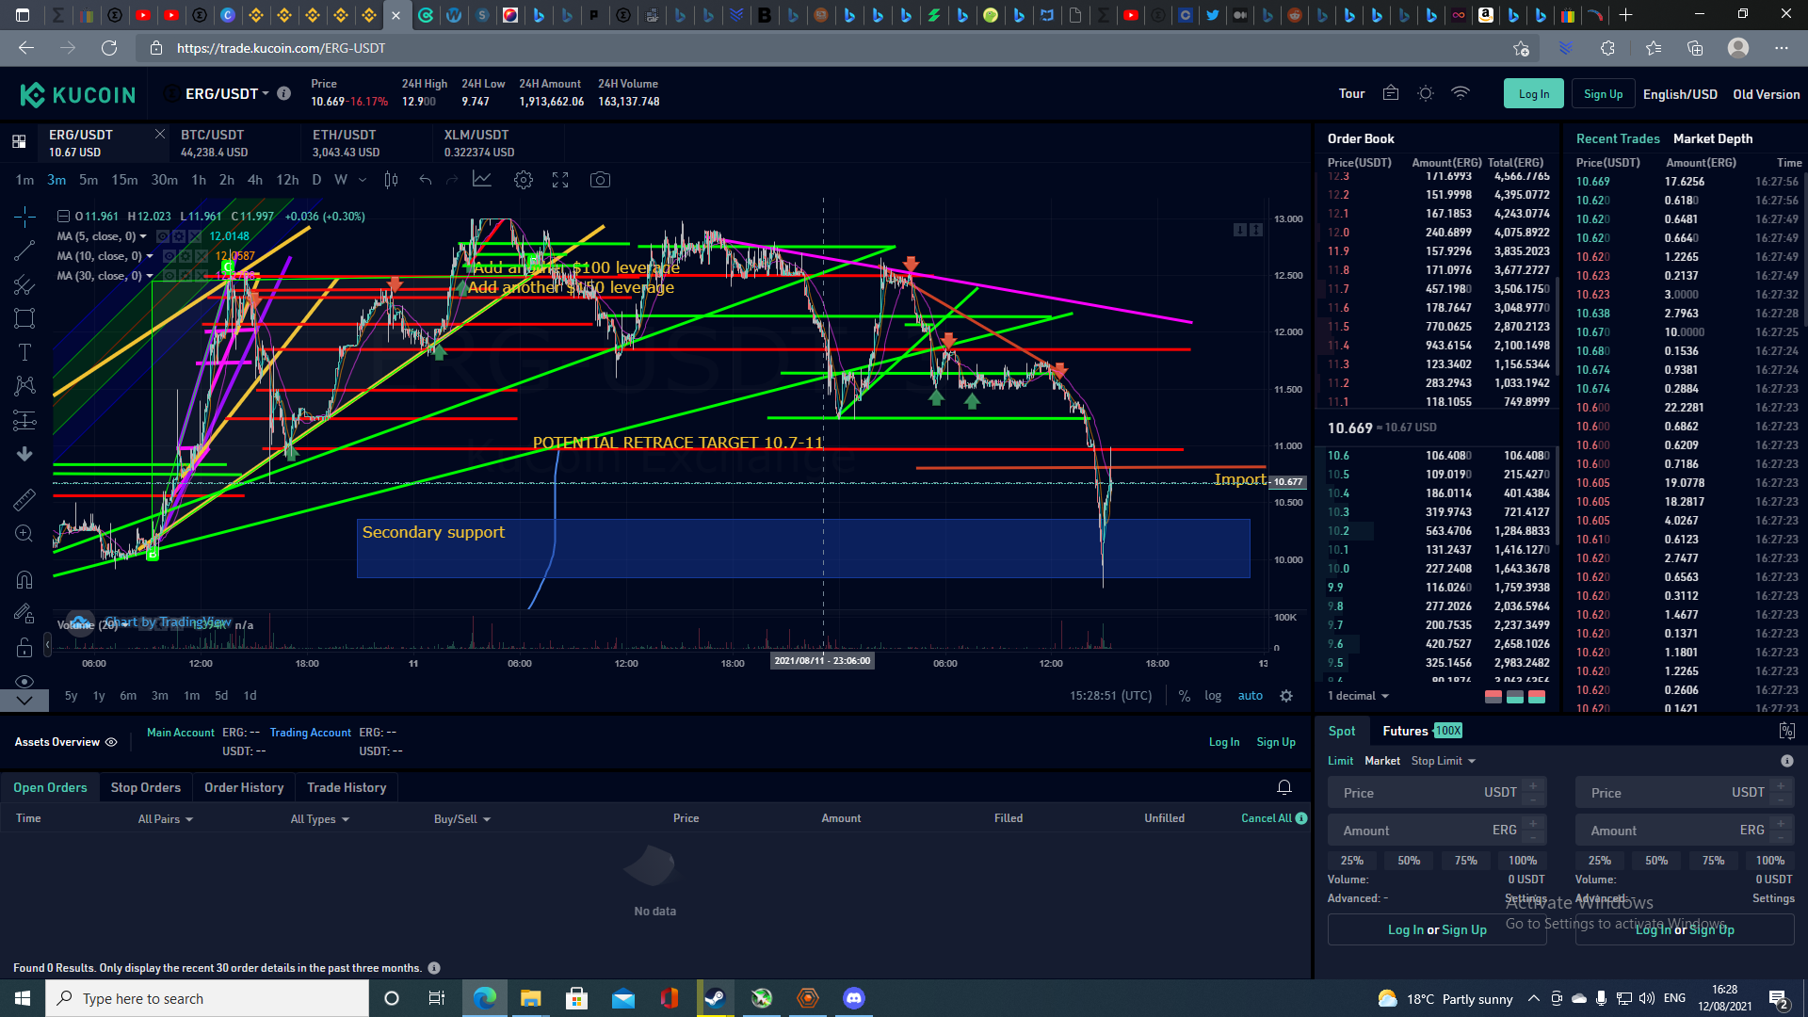This screenshot has height=1017, width=1808.
Task: Open notification bell in orders panel
Action: tap(1283, 787)
